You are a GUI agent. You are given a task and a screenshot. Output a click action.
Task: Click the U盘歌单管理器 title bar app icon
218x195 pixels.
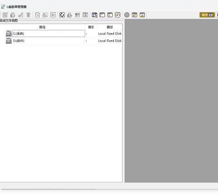(3, 7)
